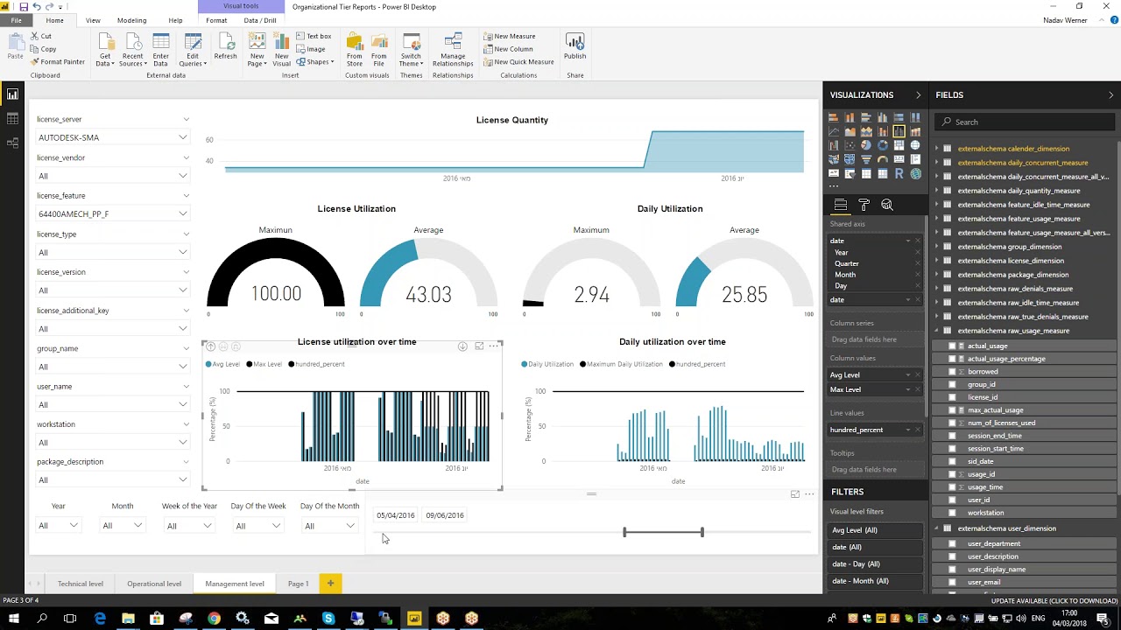
Task: Switch to Relationships view in left sidebar
Action: click(12, 142)
